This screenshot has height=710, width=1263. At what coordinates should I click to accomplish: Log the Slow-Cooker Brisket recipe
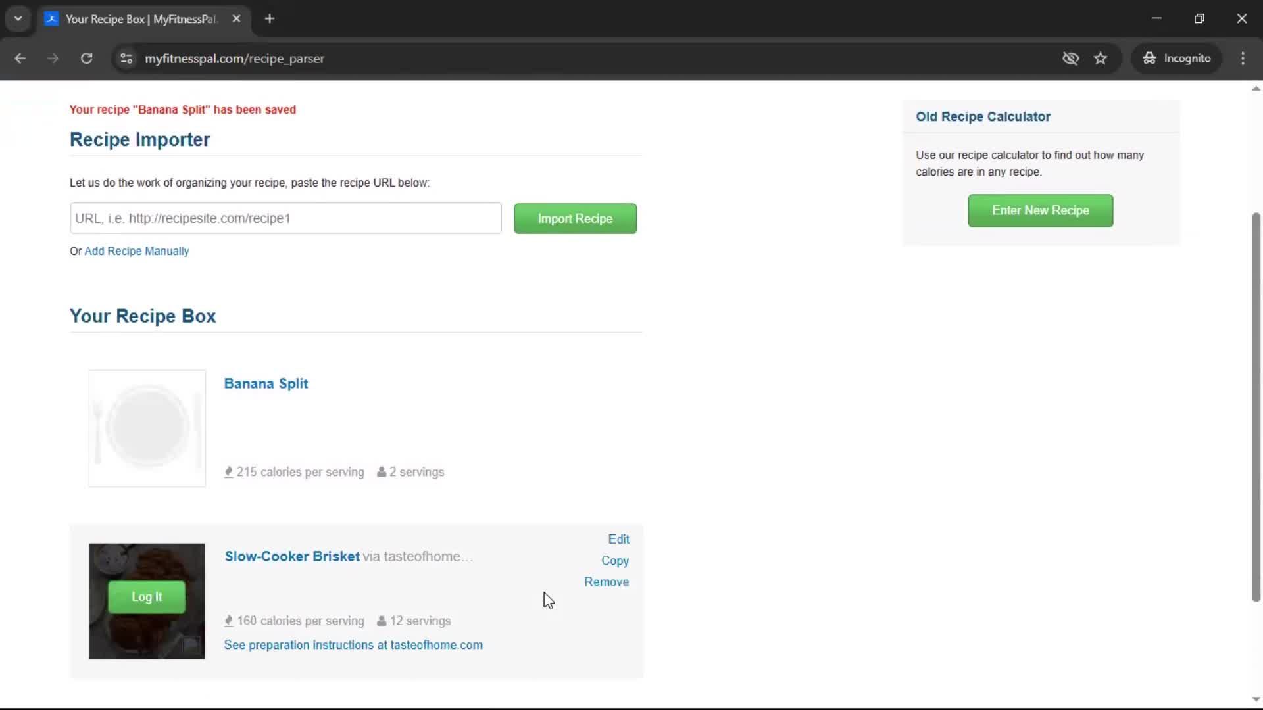146,597
